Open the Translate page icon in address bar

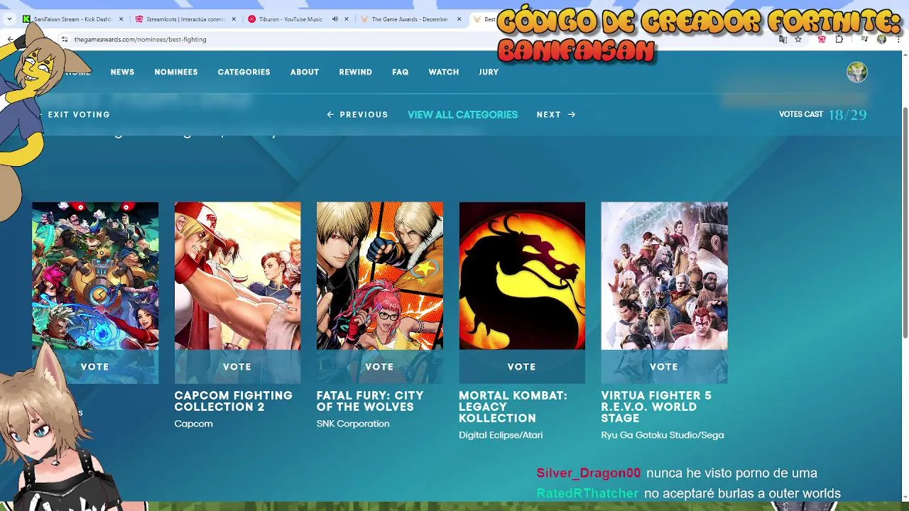783,39
